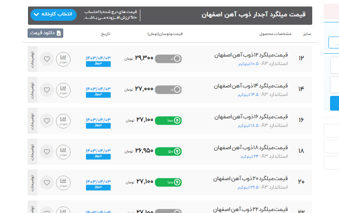Screen dimensions: 339x213
Task: Expand توضیحات tab on size 12 row
Action: (x=32, y=59)
